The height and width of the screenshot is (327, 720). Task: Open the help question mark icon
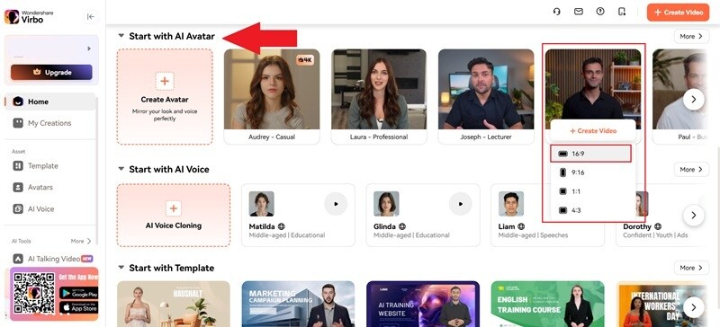tap(600, 12)
